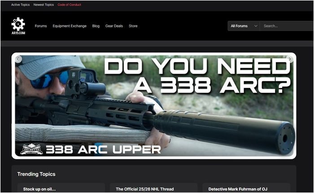Browse Gear Deals
The image size is (314, 193).
(114, 26)
